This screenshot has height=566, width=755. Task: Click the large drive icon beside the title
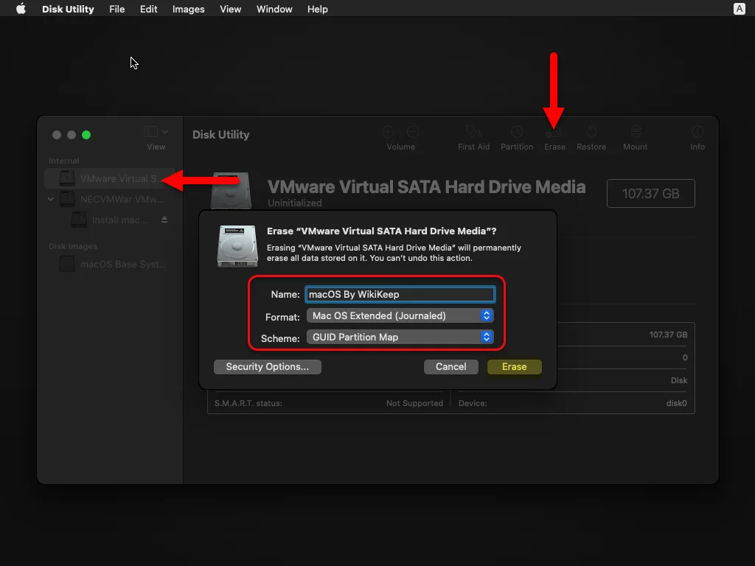coord(231,191)
